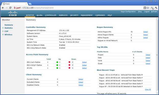Click Save Configuration link
This screenshot has height=95, width=159.
[x=128, y=12]
